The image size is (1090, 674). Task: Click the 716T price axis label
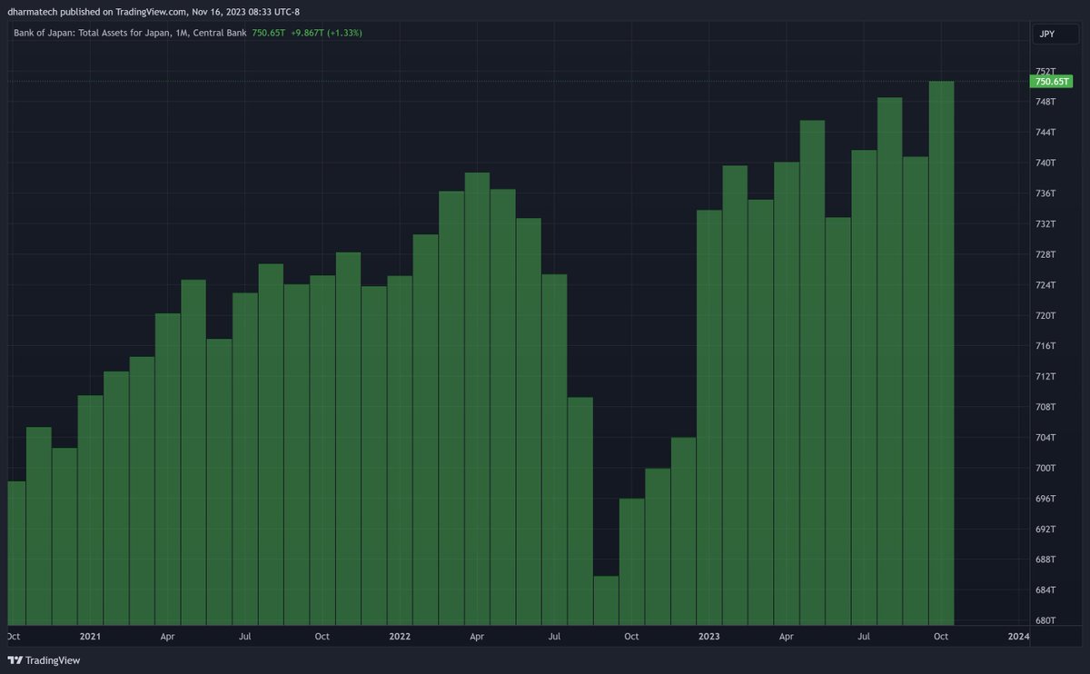click(x=1045, y=346)
